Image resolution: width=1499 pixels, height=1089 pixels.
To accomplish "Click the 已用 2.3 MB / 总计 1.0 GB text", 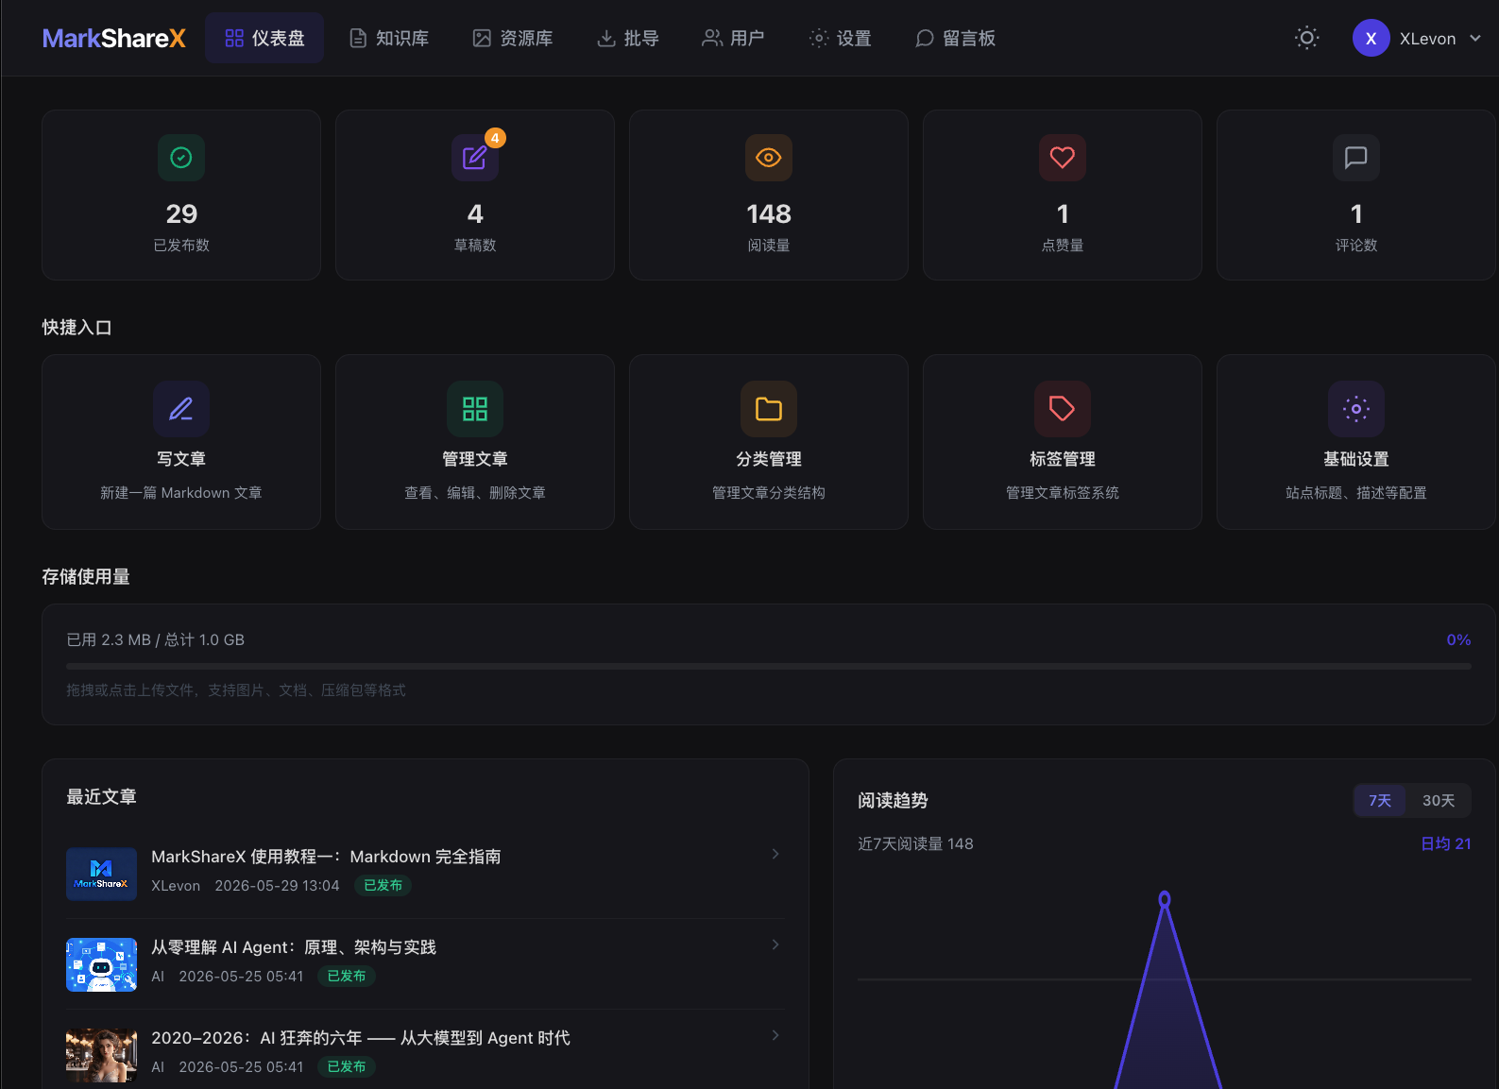I will [156, 640].
